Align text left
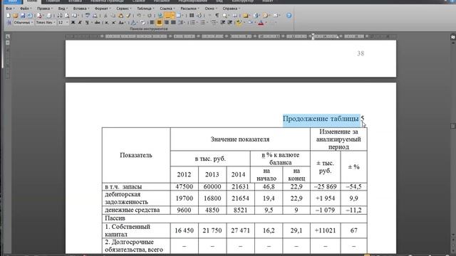The image size is (456, 256). (152, 22)
